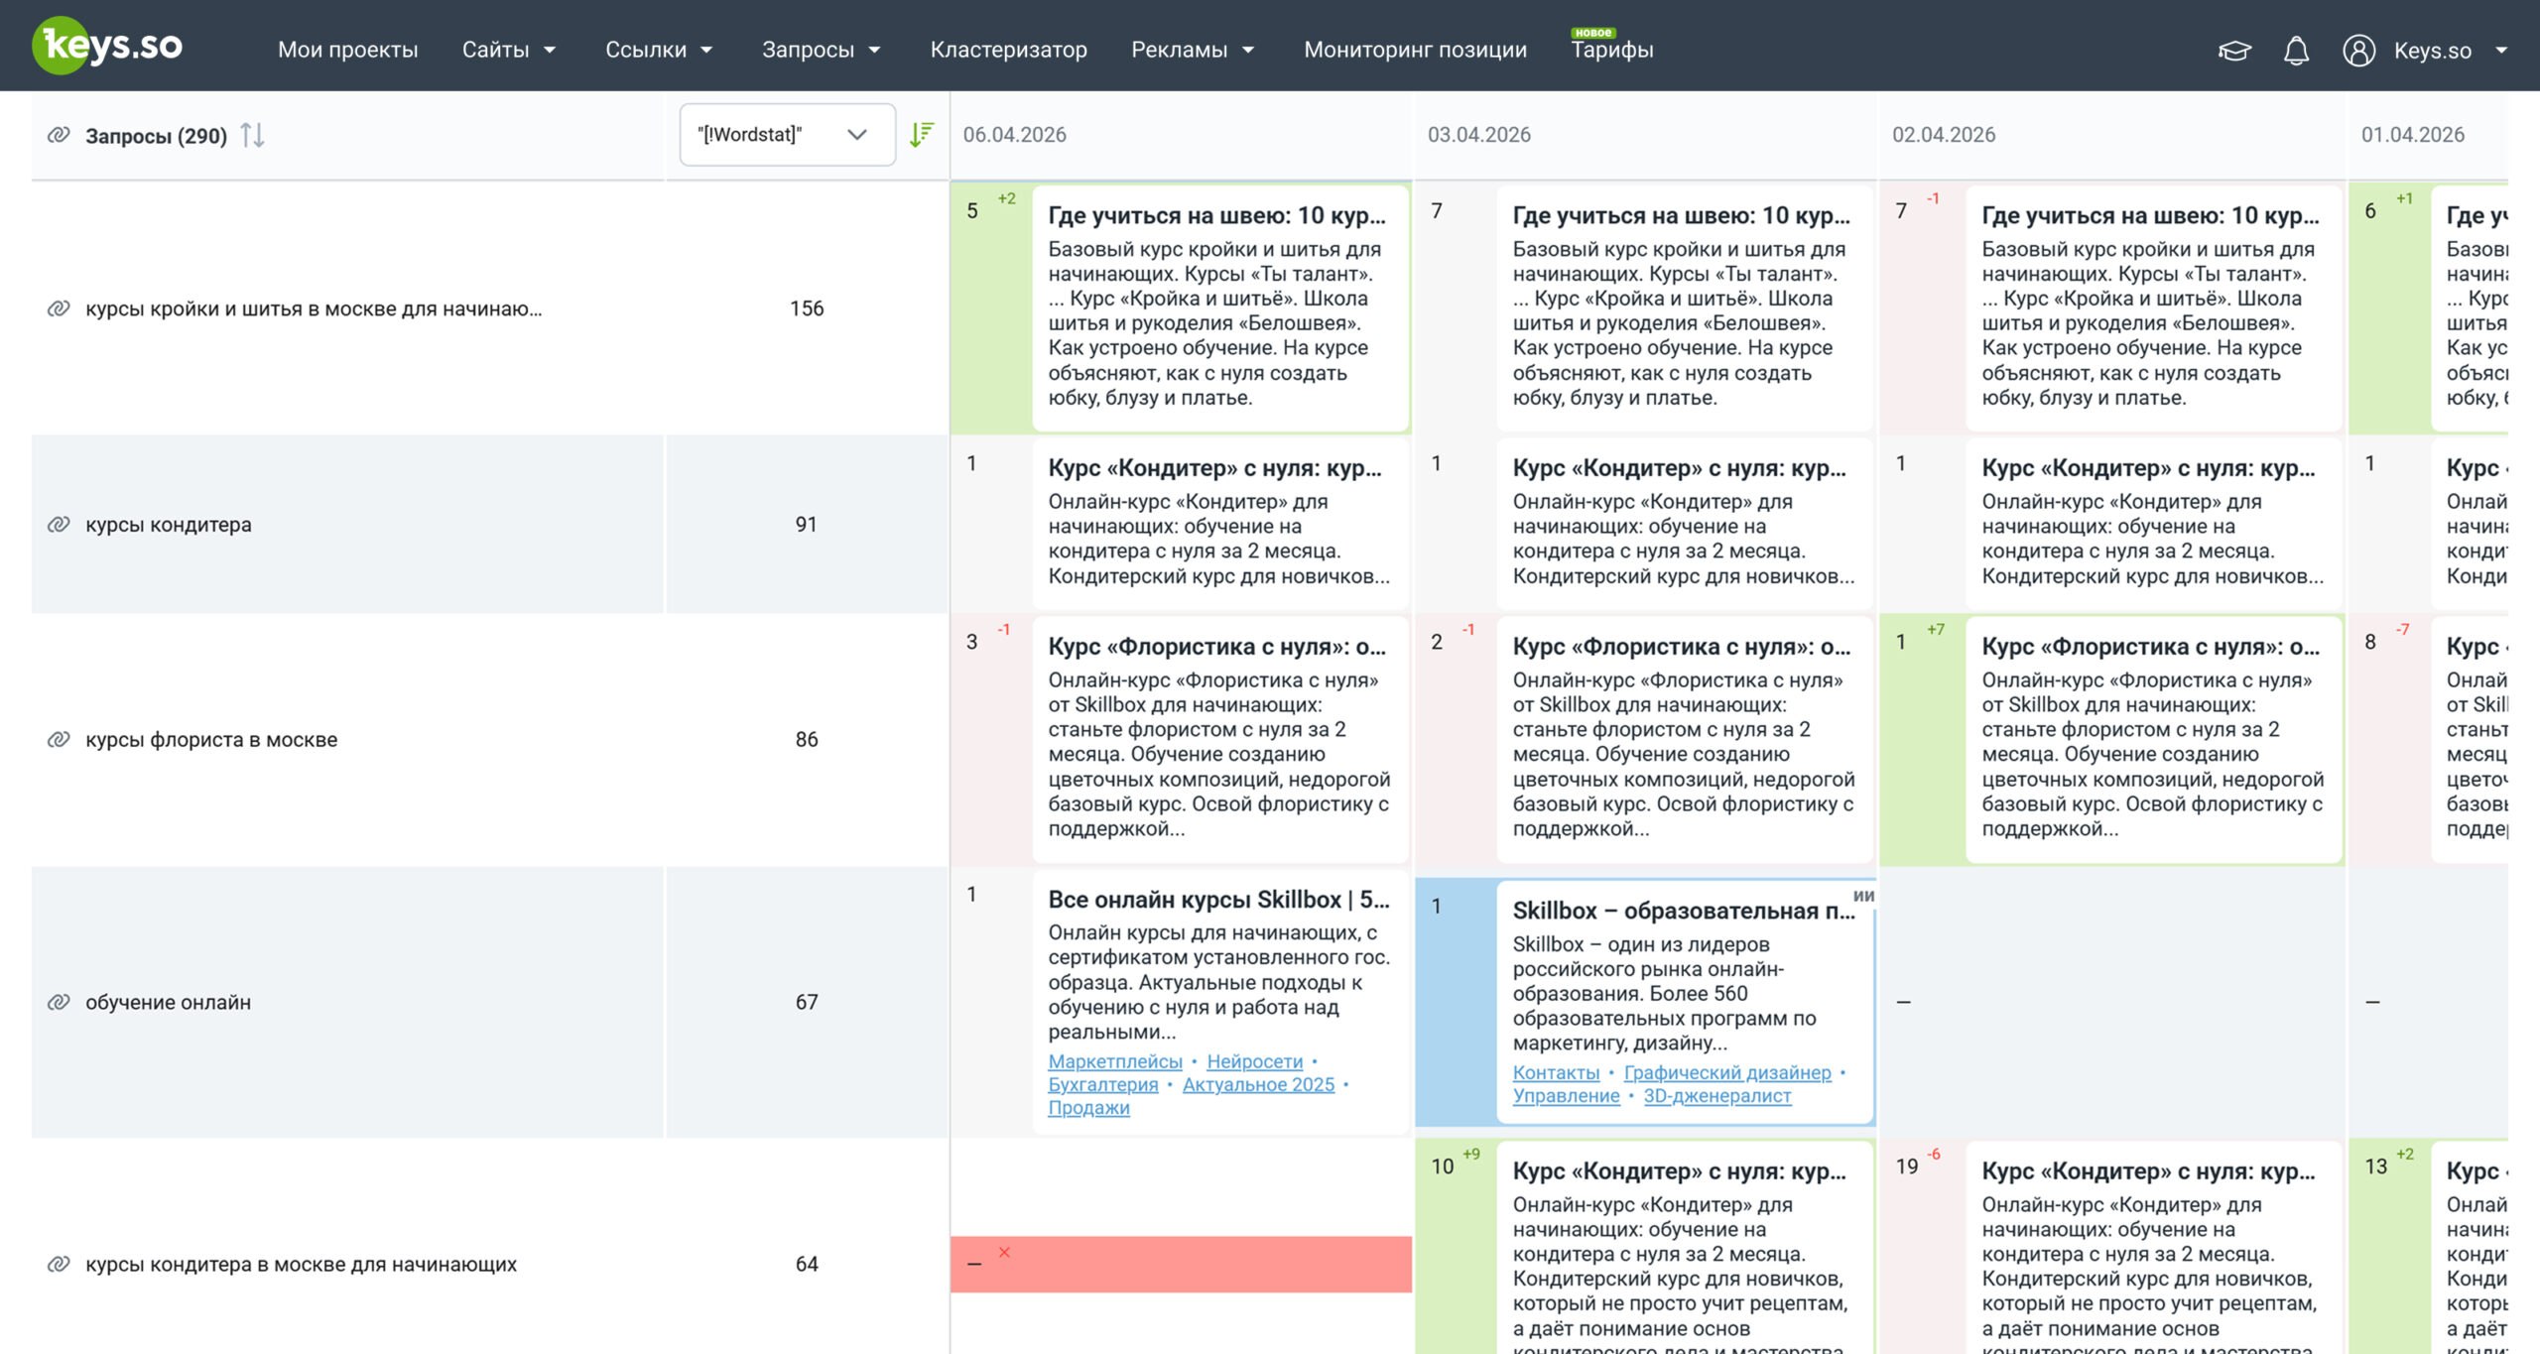Viewport: 2540px width, 1354px height.
Task: Click frequency value 64
Action: 807,1264
